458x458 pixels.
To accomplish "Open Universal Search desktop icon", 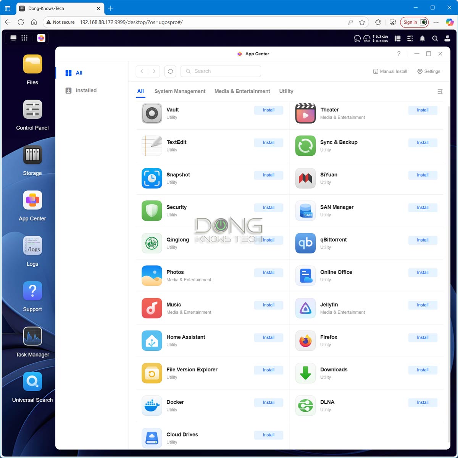I will (32, 382).
